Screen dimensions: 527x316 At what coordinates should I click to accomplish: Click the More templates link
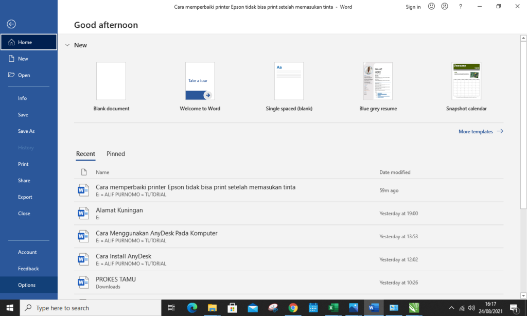tap(476, 131)
